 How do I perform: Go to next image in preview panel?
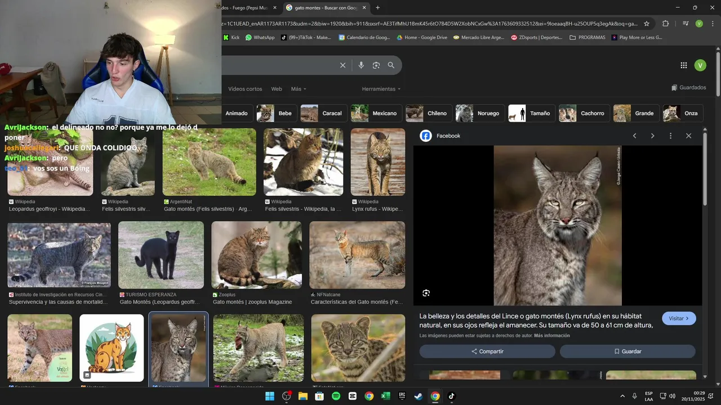(x=653, y=136)
